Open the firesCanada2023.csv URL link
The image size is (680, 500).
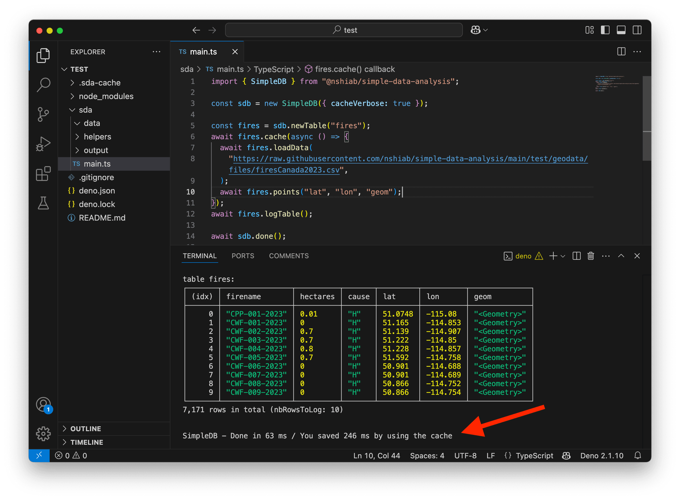[x=408, y=164]
